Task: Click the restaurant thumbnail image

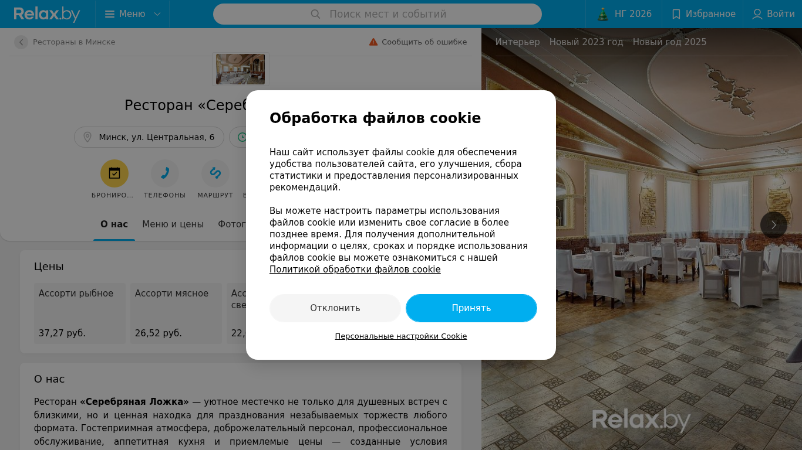Action: coord(240,69)
